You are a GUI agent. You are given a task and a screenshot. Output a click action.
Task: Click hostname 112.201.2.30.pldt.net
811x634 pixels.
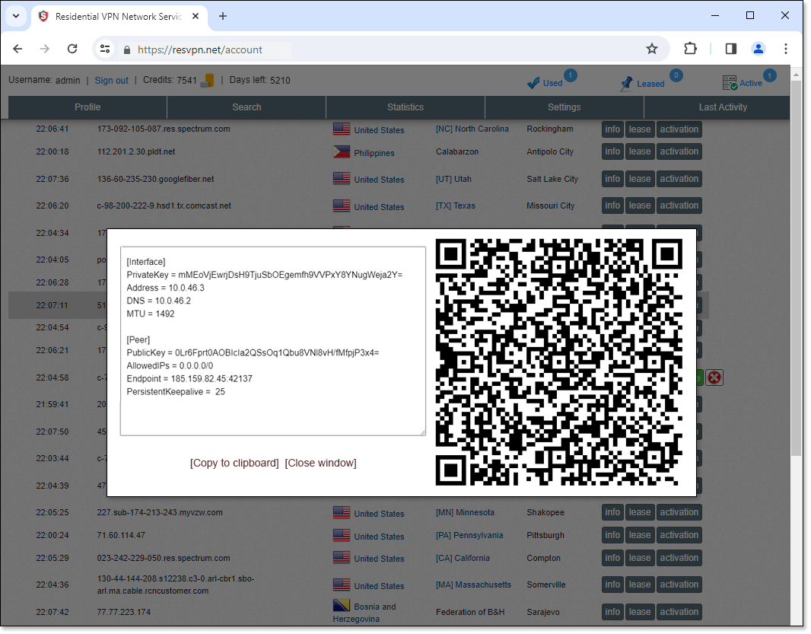click(x=136, y=151)
